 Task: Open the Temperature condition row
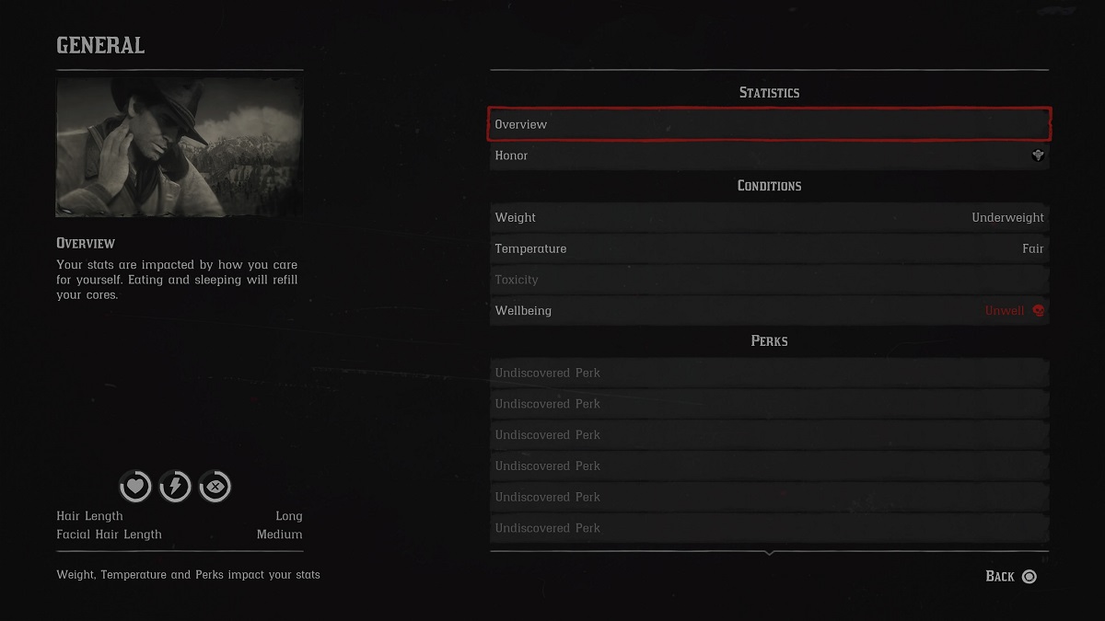pos(769,248)
